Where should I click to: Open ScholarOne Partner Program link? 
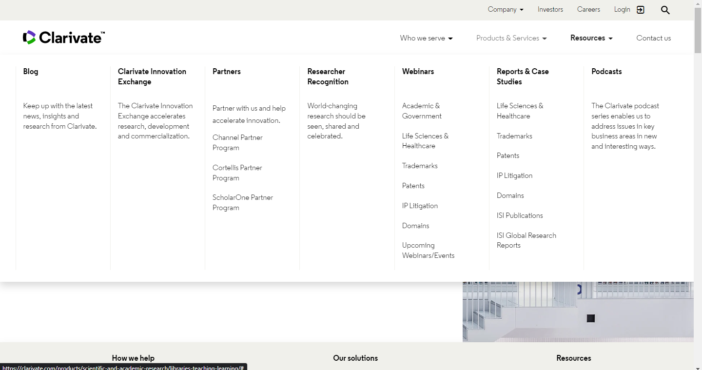tap(243, 202)
